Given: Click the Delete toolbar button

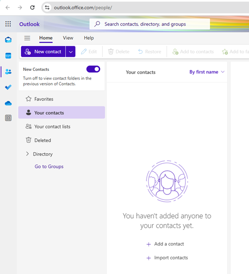Looking at the screenshot, I should click(x=119, y=52).
